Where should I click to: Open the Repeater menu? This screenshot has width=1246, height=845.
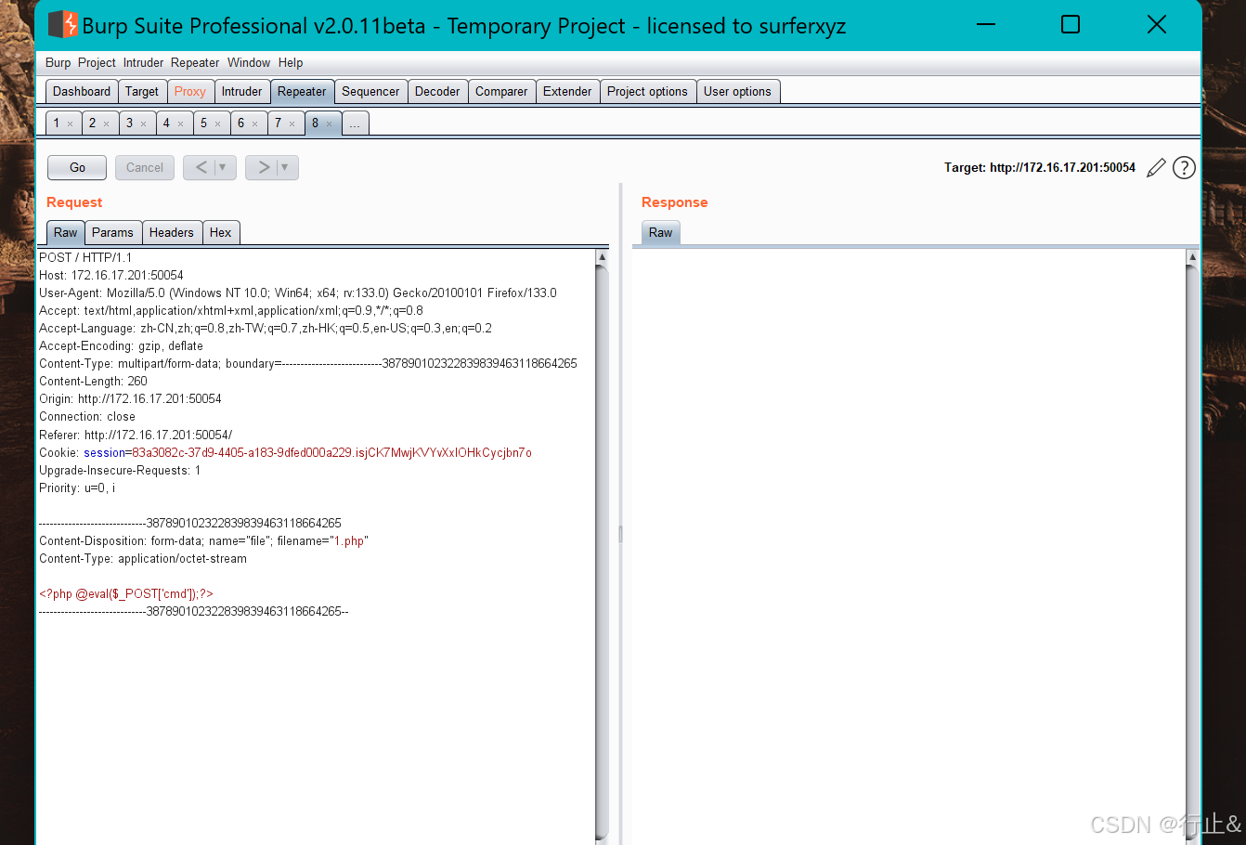(195, 63)
